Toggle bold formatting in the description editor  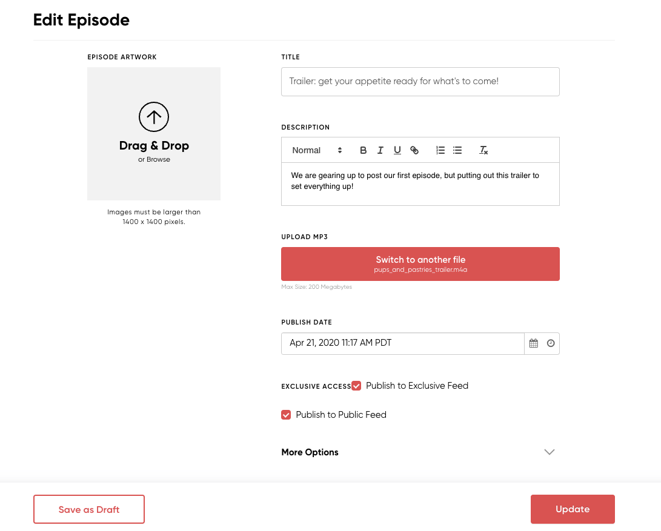(363, 150)
